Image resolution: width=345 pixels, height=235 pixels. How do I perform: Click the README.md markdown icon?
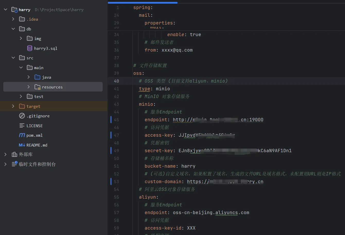[22, 145]
